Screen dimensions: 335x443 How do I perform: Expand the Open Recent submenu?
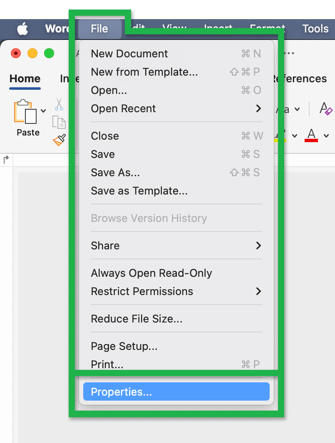[x=258, y=108]
